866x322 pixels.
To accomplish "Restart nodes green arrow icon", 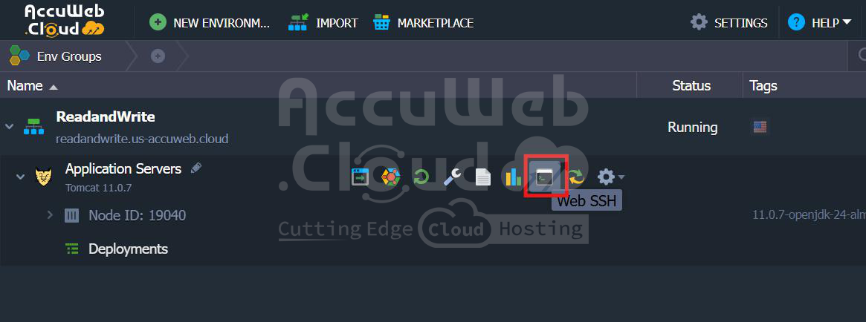I will point(421,177).
